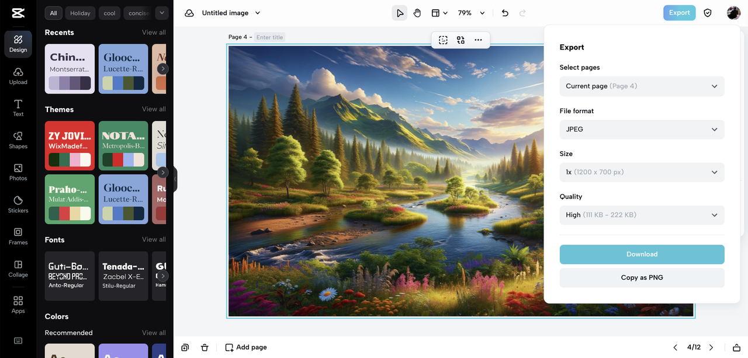748x358 pixels.
Task: Open the 79% zoom dropdown
Action: pyautogui.click(x=472, y=13)
